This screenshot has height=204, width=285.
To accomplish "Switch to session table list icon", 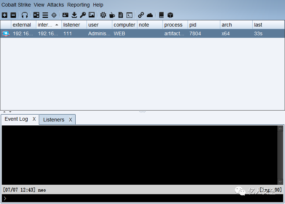I will (45, 15).
